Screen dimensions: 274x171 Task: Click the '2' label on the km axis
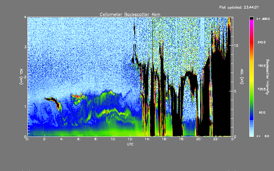[25, 77]
